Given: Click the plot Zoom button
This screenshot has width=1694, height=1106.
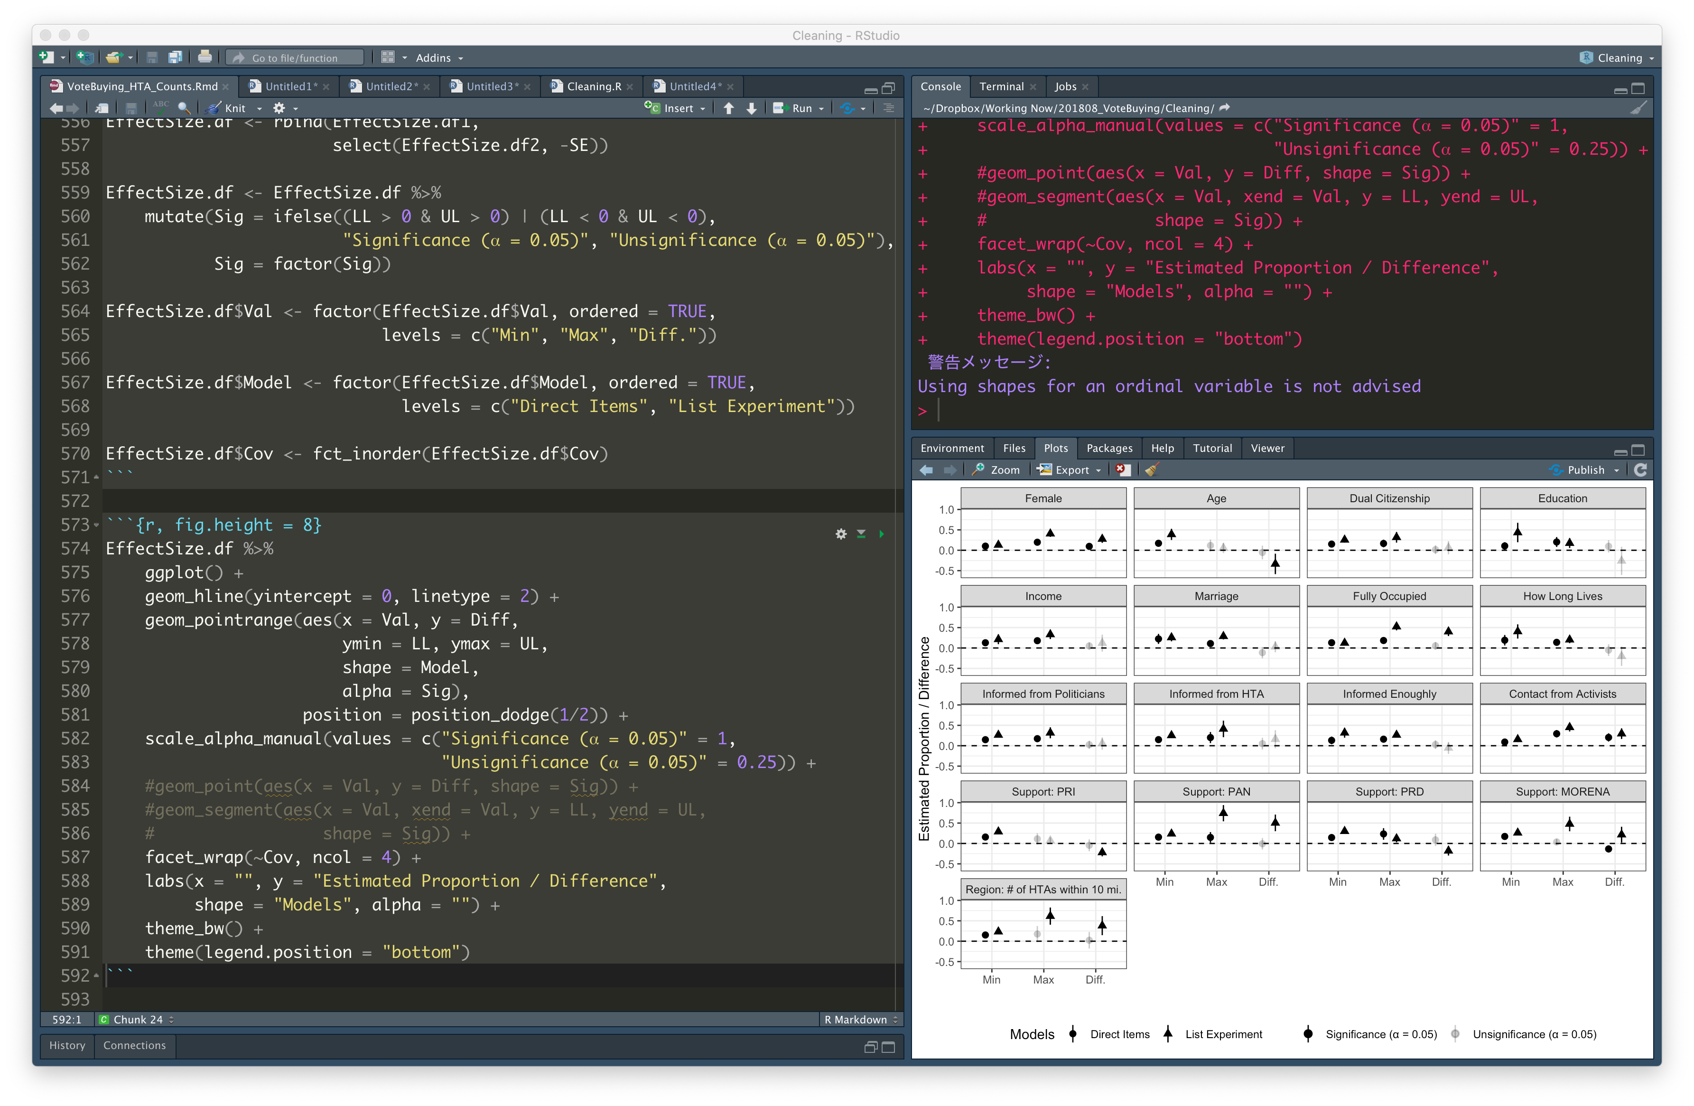Looking at the screenshot, I should (996, 470).
